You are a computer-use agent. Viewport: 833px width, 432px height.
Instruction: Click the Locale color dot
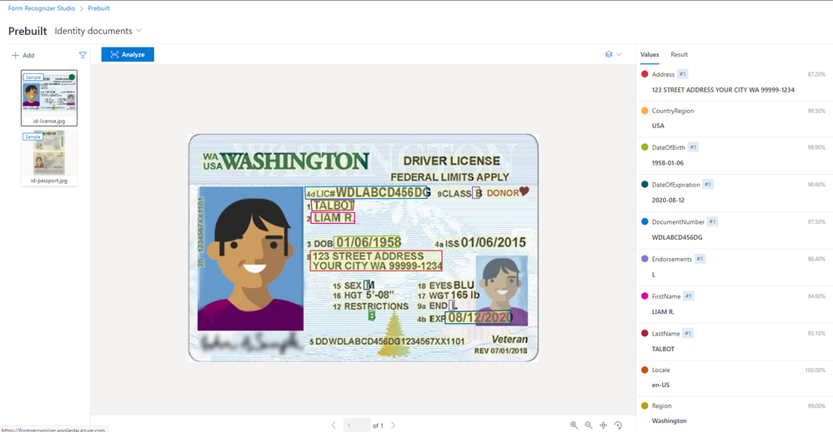tap(645, 370)
